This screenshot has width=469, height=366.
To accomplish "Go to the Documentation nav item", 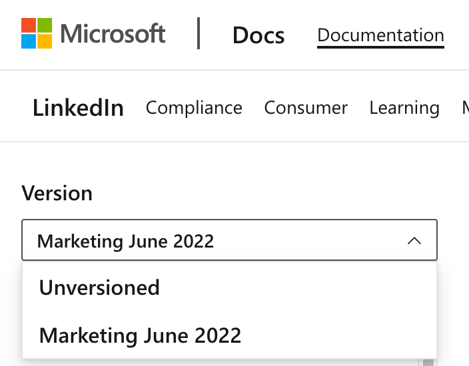I will [x=380, y=35].
